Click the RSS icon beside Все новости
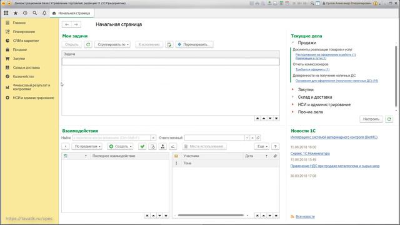 [x=292, y=217]
